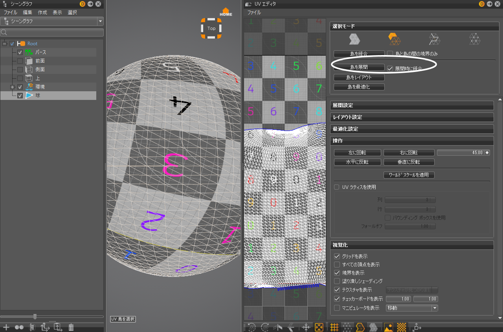Click the HOME icon in the viewport

226,12
